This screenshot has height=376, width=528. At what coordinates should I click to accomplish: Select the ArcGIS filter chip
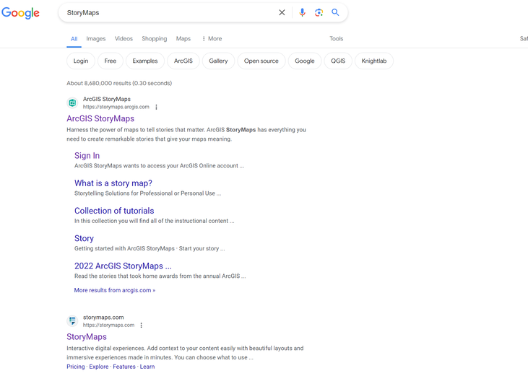(183, 61)
